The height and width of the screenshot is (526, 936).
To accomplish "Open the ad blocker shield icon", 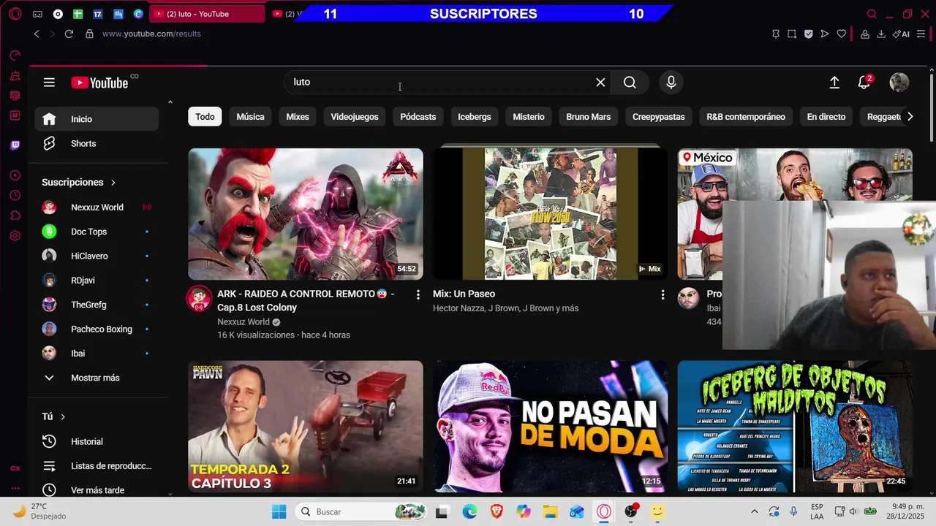I will tap(808, 34).
